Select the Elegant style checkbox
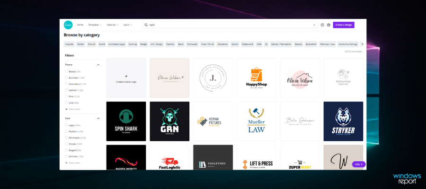The image size is (426, 189). (x=66, y=150)
